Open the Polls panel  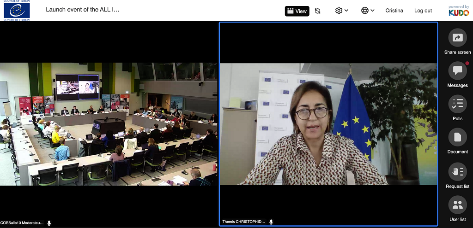tap(457, 104)
